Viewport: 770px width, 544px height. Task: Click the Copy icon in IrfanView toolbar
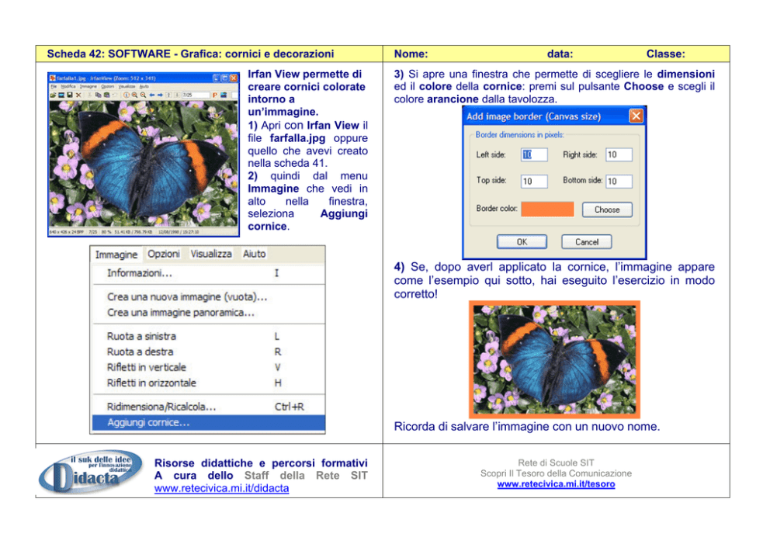[99, 95]
